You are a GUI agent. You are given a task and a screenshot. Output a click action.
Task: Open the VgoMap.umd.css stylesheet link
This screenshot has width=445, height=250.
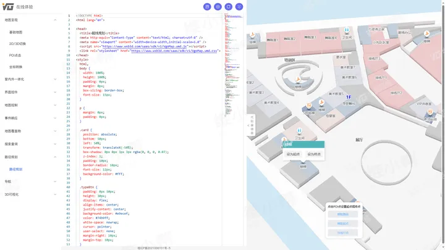(x=174, y=51)
